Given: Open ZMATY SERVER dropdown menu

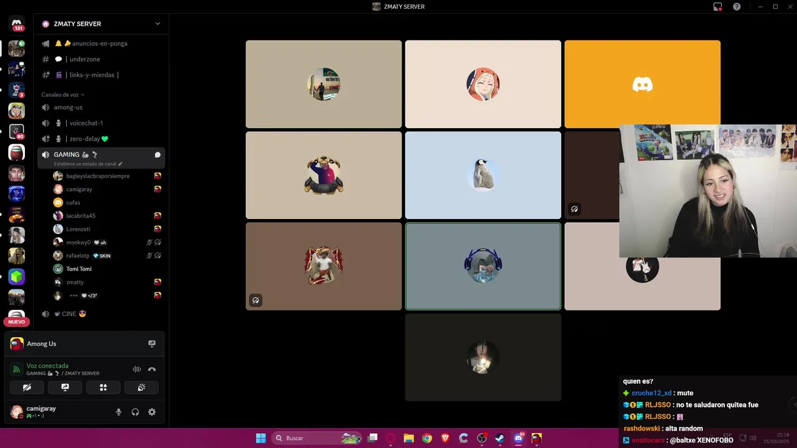Looking at the screenshot, I should click(x=157, y=24).
